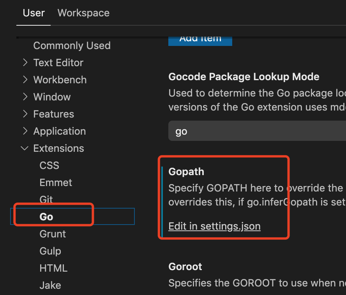The image size is (346, 295).
Task: Open Git extension settings
Action: [x=46, y=200]
